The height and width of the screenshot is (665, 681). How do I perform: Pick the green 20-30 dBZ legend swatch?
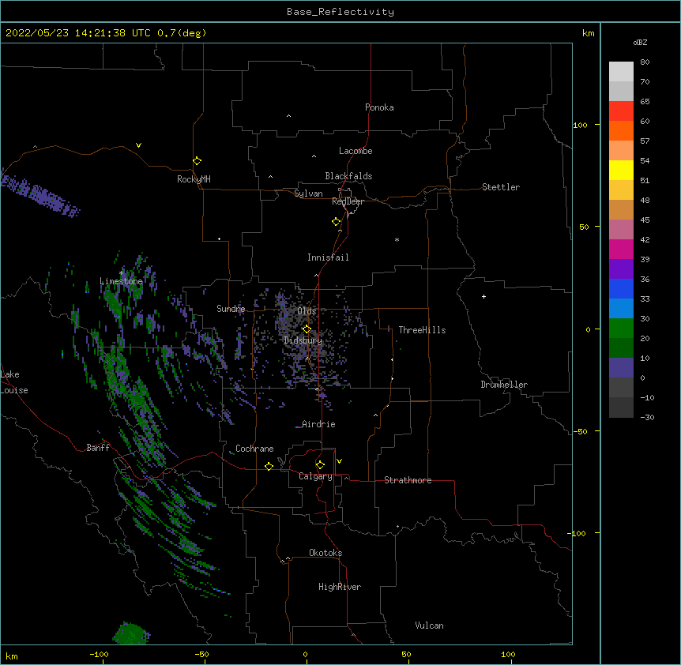point(621,329)
